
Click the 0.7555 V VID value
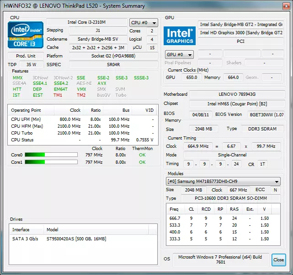144,140
